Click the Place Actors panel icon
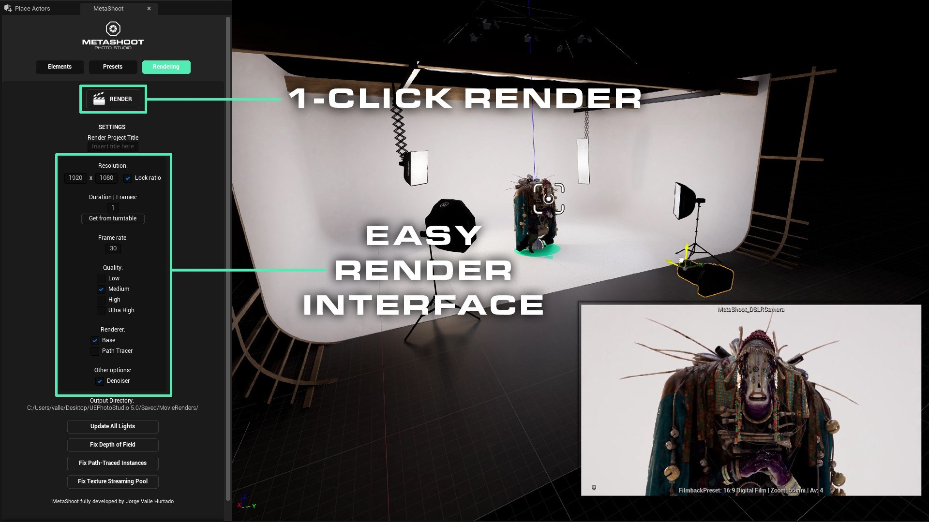Viewport: 929px width, 522px height. point(8,8)
